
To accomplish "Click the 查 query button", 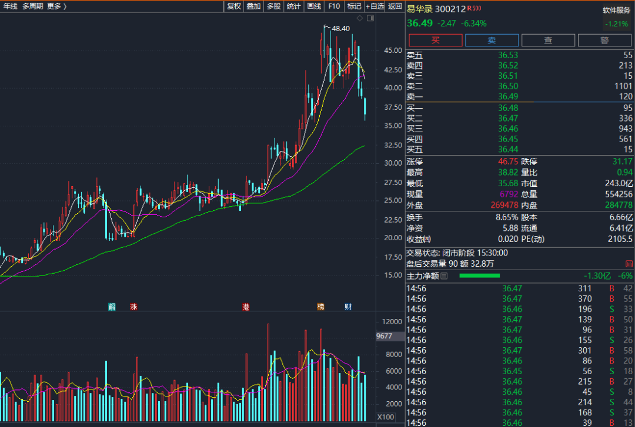I will pos(548,40).
